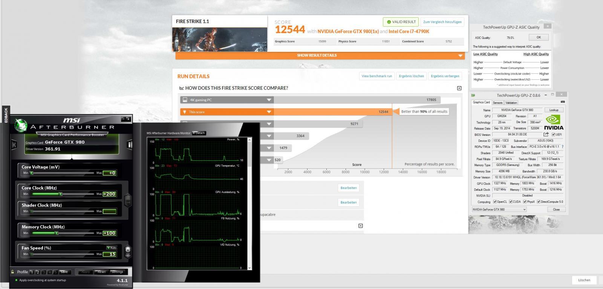Viewport: 603px width, 289px height.
Task: Click the Memory Clock slider handle
Action: (x=57, y=233)
